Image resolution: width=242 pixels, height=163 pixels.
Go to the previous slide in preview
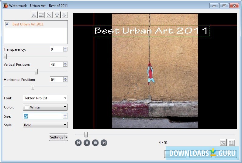click(x=78, y=143)
